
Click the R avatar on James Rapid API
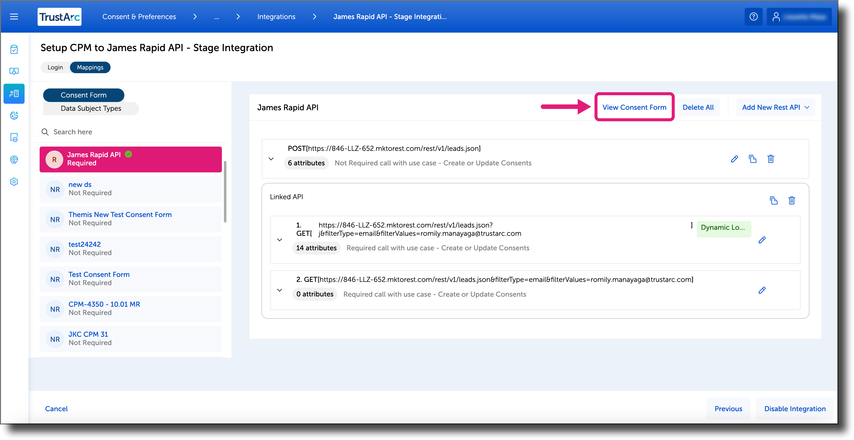[x=54, y=160]
